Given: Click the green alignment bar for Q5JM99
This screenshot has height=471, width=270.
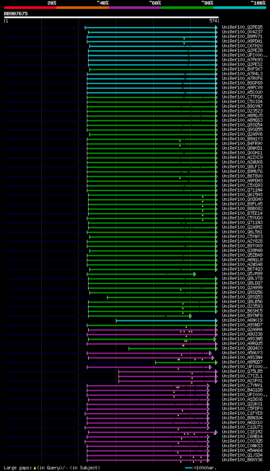Looking at the screenshot, I should (x=141, y=274).
